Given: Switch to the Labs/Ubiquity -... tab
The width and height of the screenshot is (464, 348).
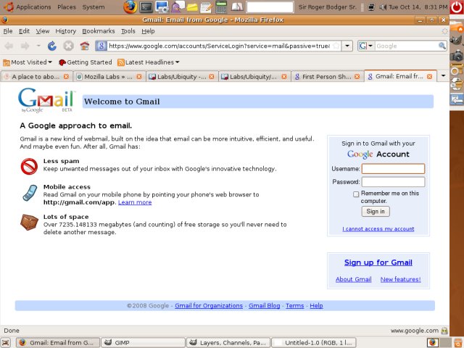Looking at the screenshot, I should click(181, 77).
